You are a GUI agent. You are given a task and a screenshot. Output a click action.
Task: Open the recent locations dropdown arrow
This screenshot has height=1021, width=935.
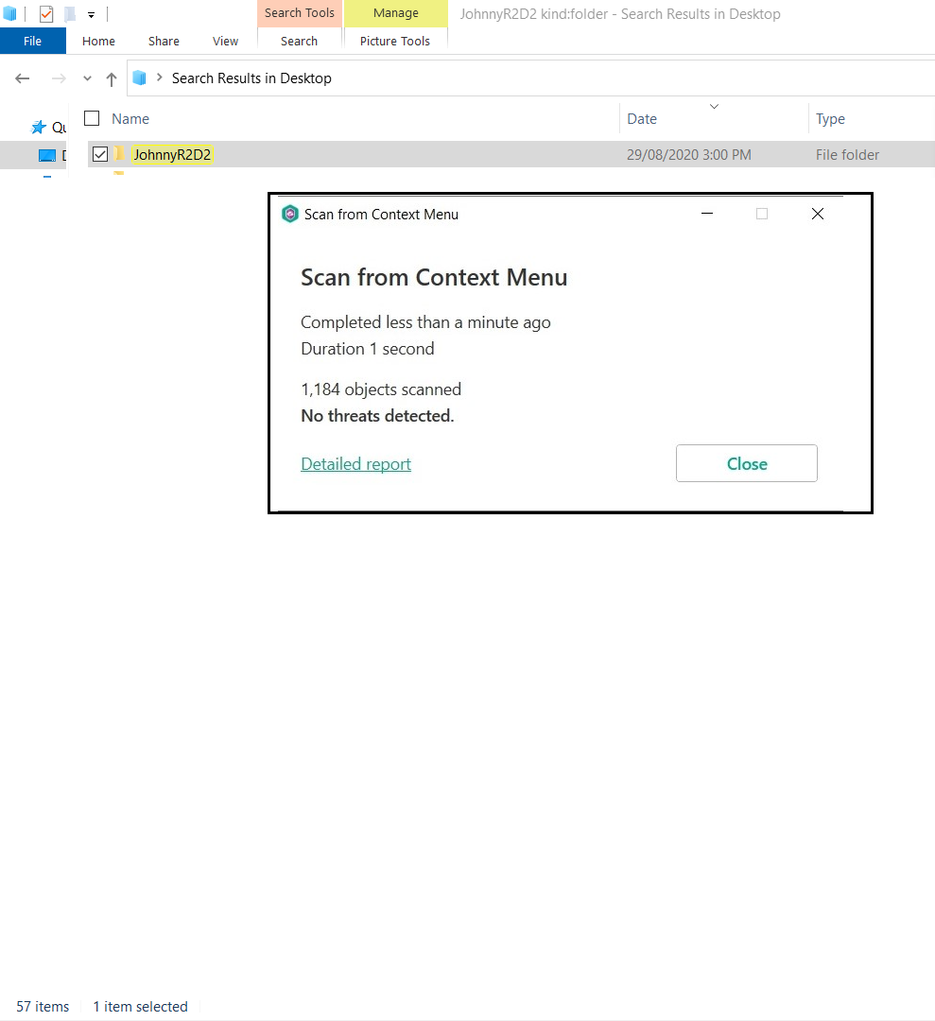coord(87,78)
